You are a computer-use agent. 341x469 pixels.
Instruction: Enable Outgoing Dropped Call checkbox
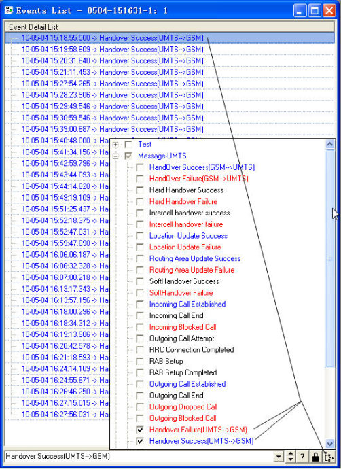click(140, 406)
